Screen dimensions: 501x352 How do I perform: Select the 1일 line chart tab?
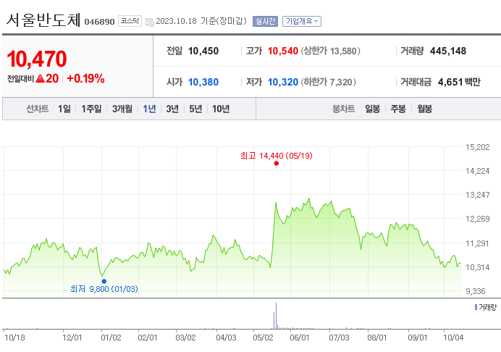pos(64,109)
